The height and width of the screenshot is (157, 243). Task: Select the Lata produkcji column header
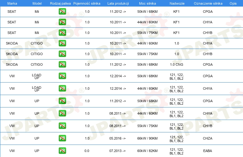[x=118, y=3]
